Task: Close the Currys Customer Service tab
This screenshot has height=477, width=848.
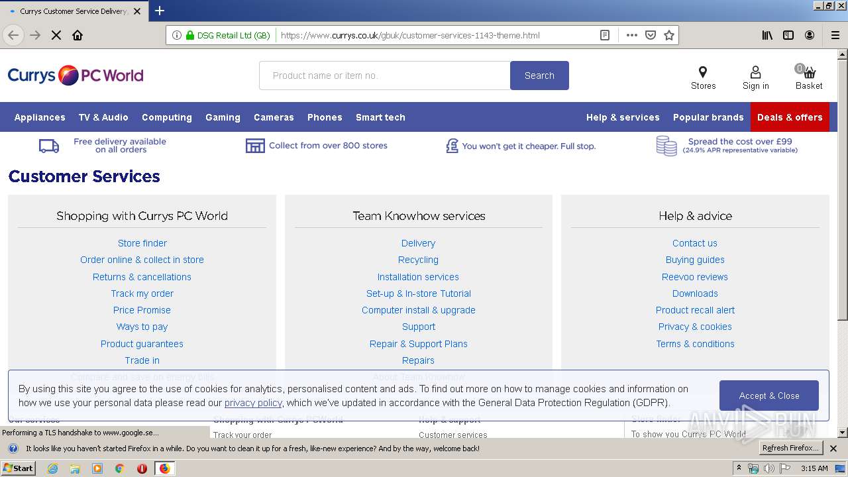Action: [137, 11]
